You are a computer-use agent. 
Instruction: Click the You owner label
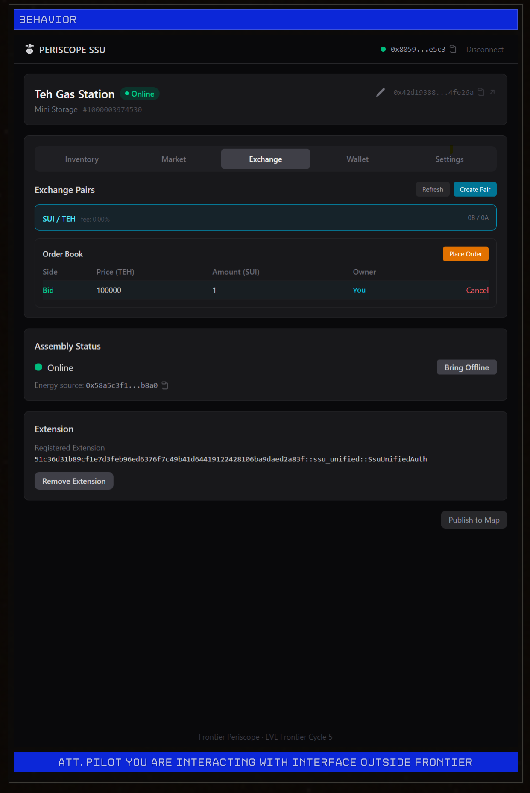[x=359, y=290]
